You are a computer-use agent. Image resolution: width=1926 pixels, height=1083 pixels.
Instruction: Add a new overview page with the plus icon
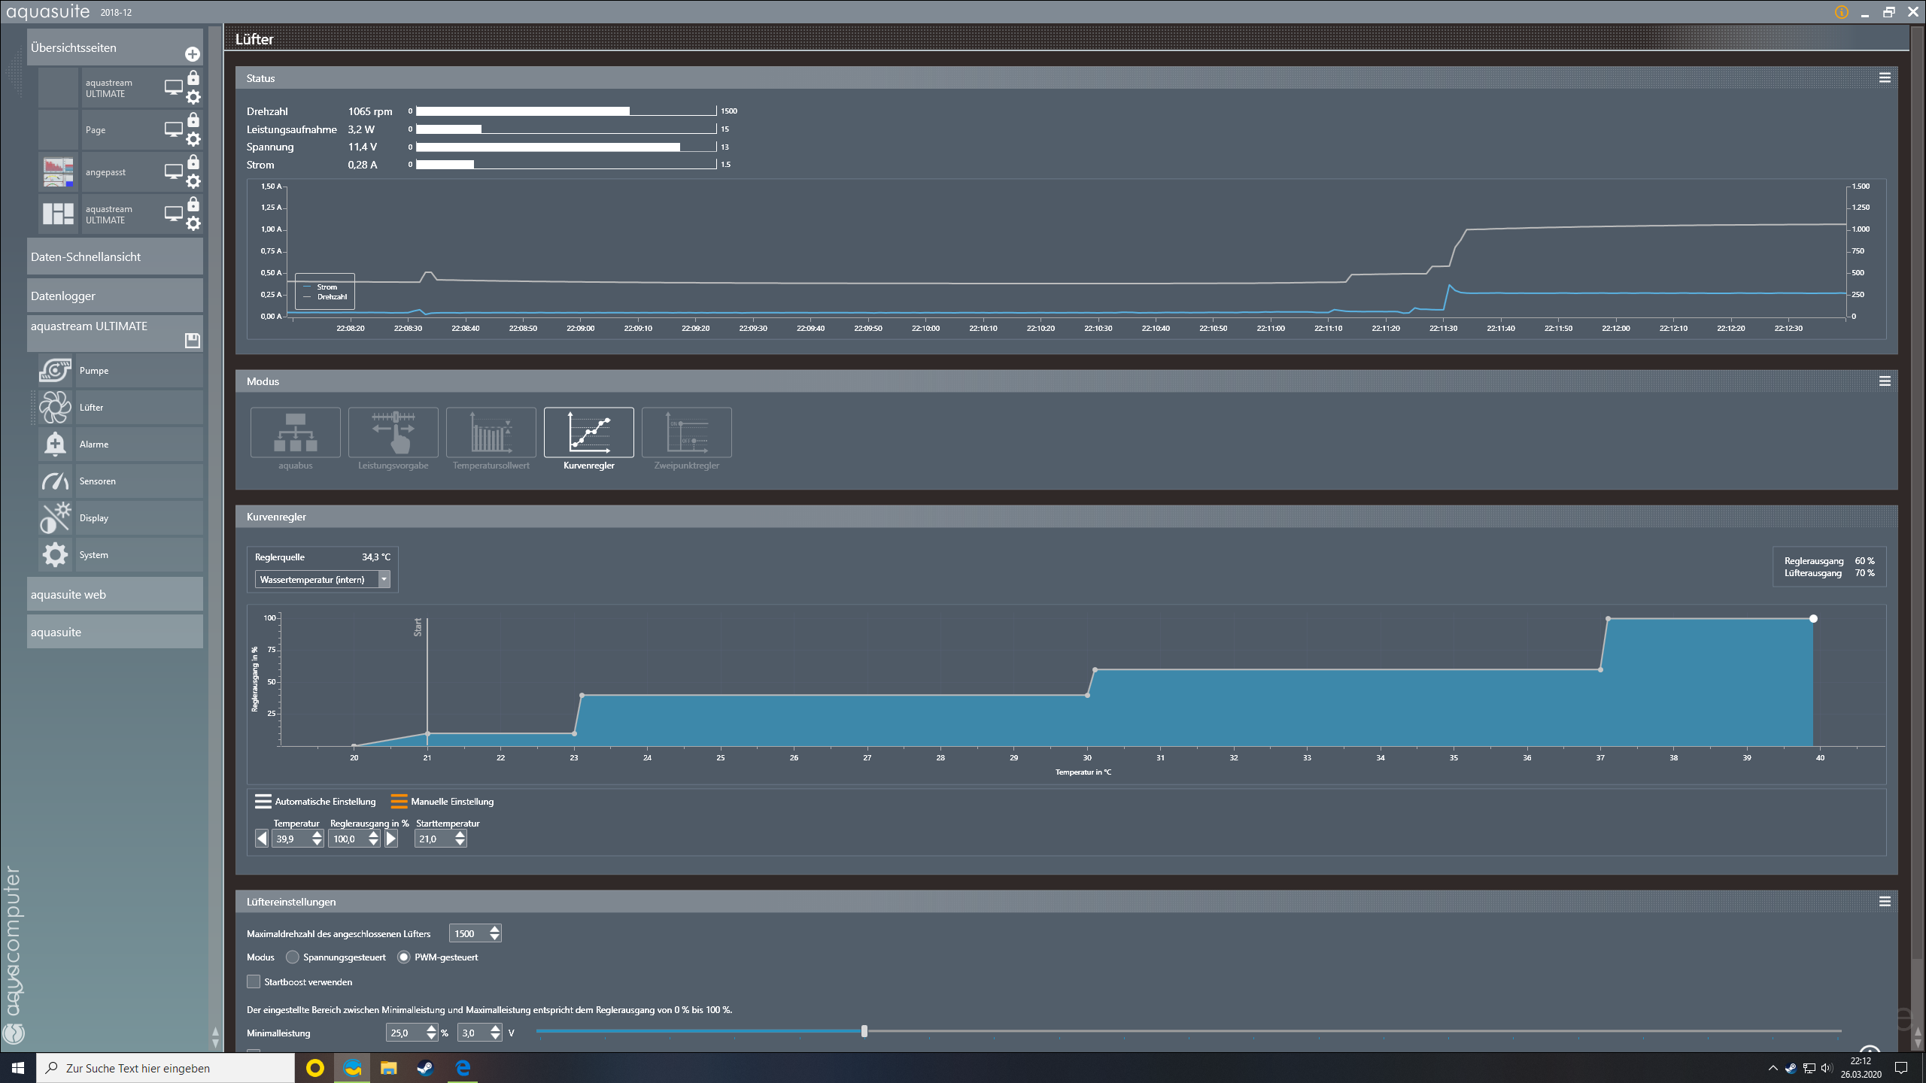[193, 54]
